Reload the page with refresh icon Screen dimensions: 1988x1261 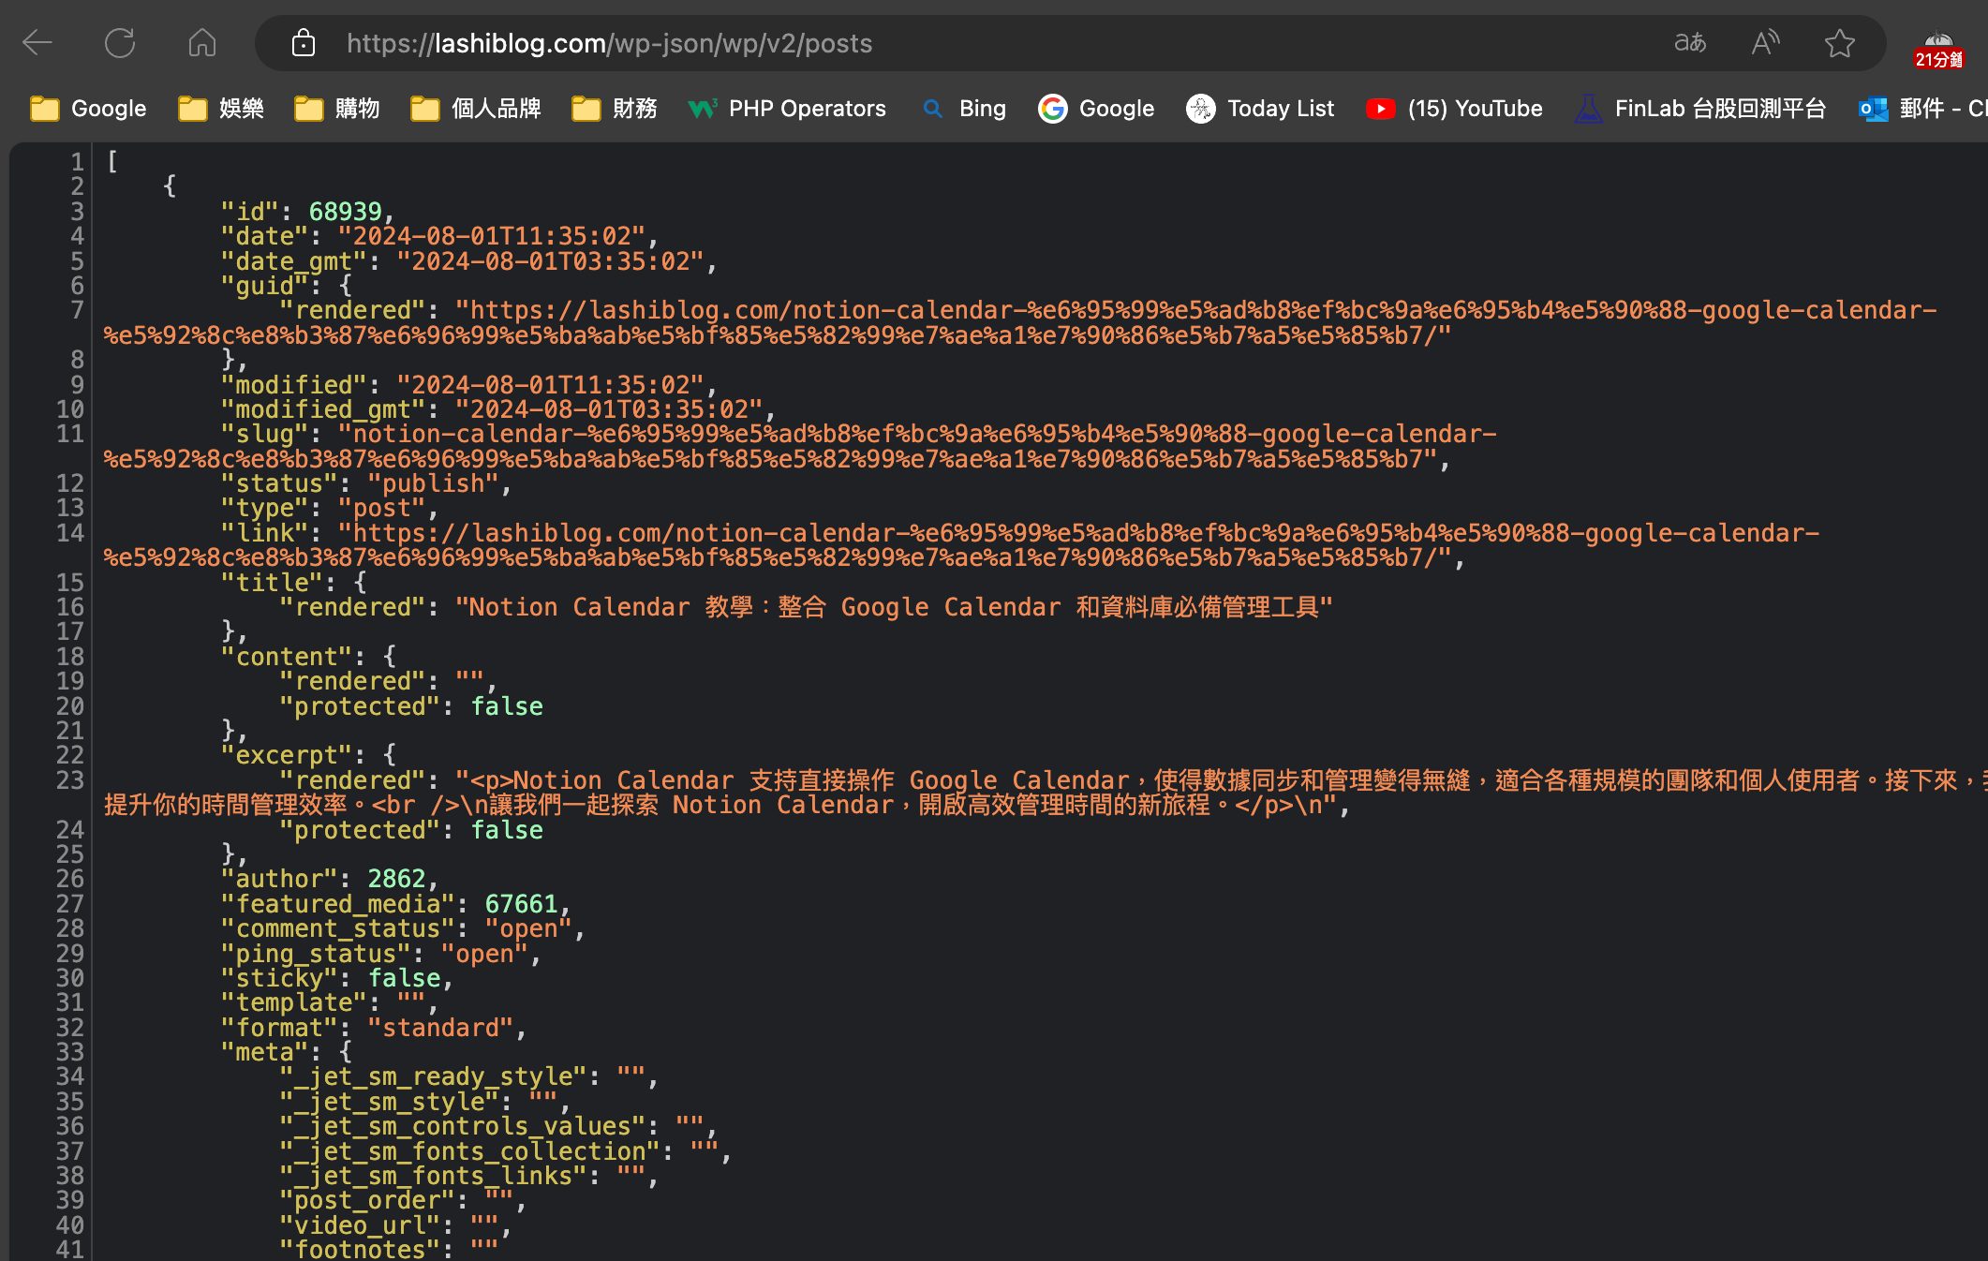(120, 43)
